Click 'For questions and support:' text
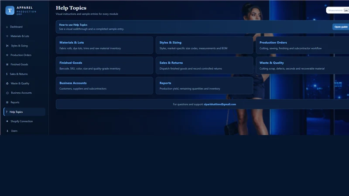Image resolution: width=349 pixels, height=196 pixels. [188, 104]
